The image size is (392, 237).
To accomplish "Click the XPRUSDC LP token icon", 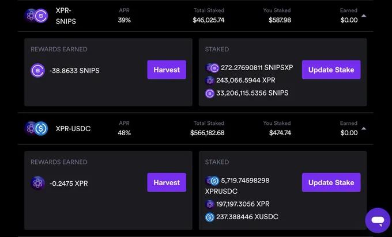I will click(212, 181).
